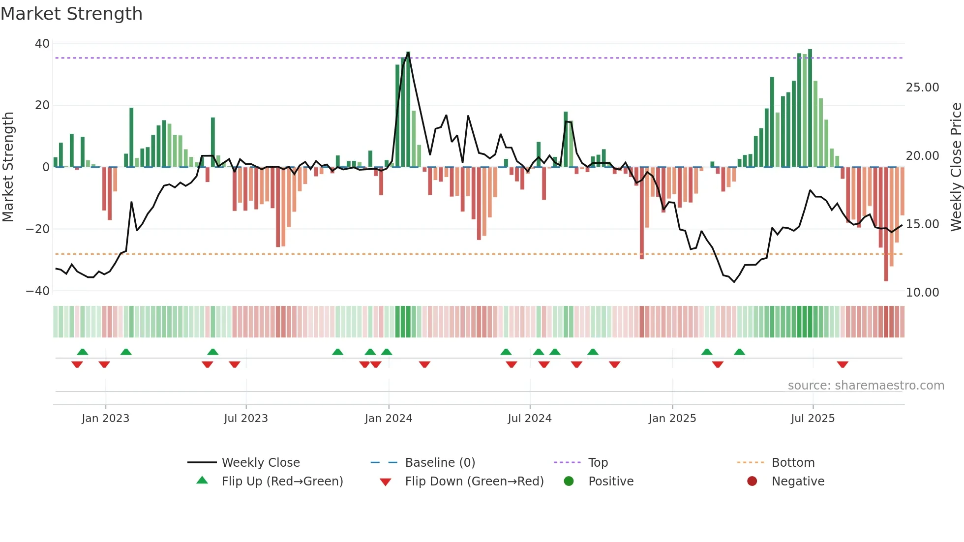964x542 pixels.
Task: Click the purple dotted Top line sample
Action: click(568, 462)
